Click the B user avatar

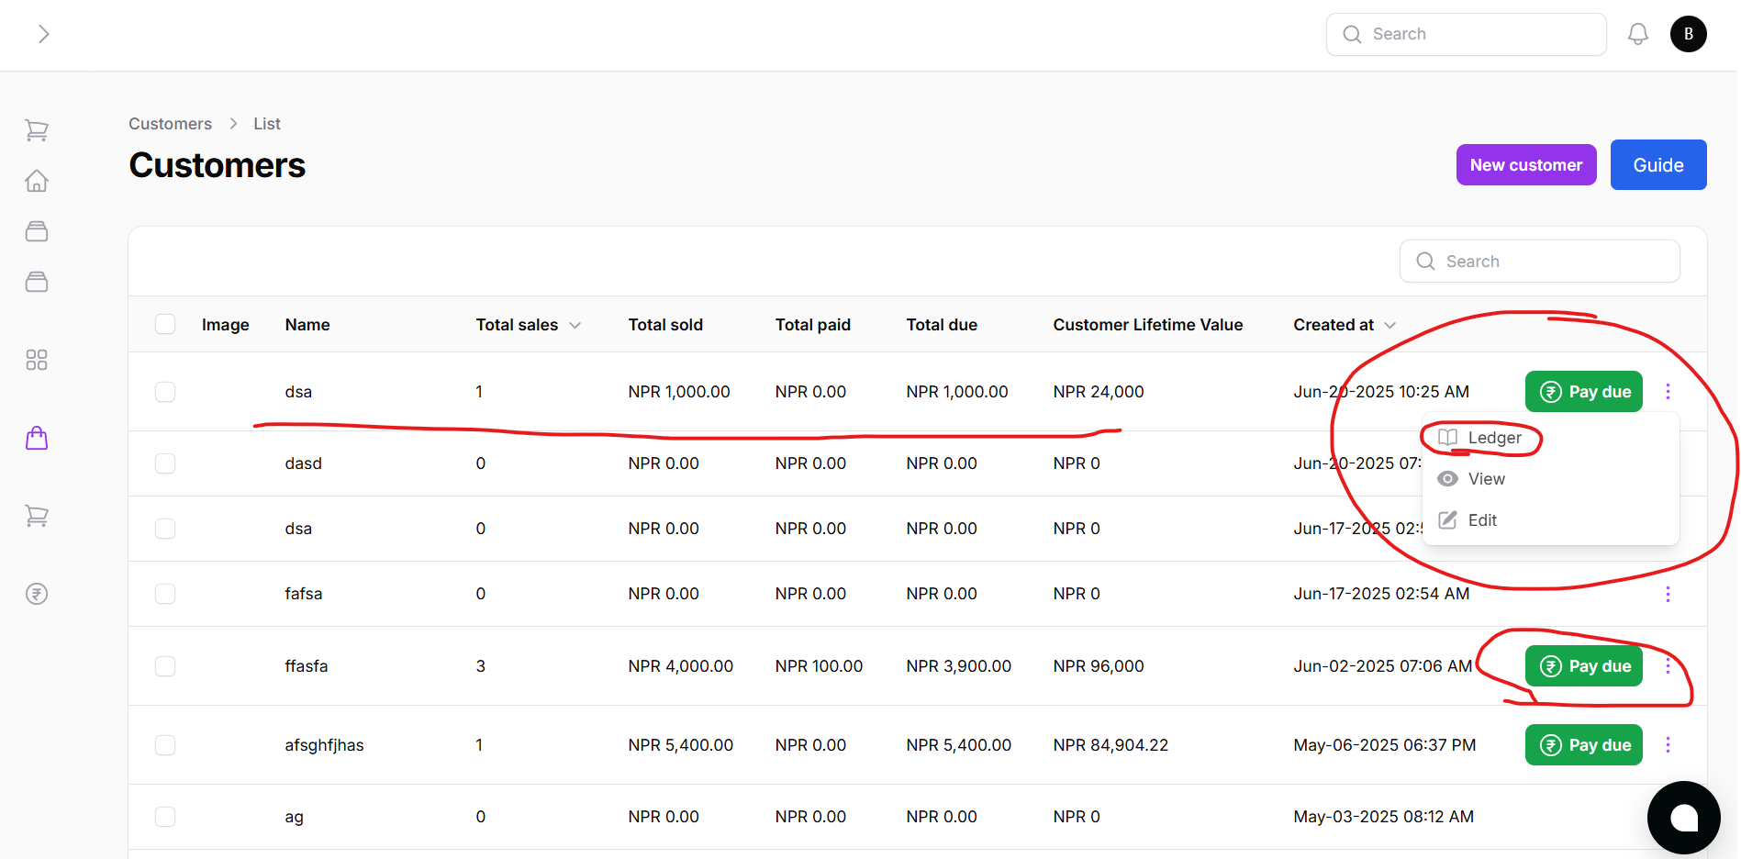[x=1688, y=34]
